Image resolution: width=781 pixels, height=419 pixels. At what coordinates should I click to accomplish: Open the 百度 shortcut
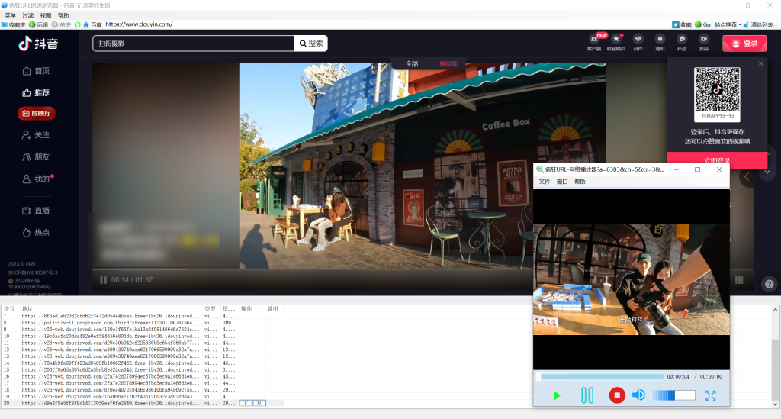(x=96, y=24)
